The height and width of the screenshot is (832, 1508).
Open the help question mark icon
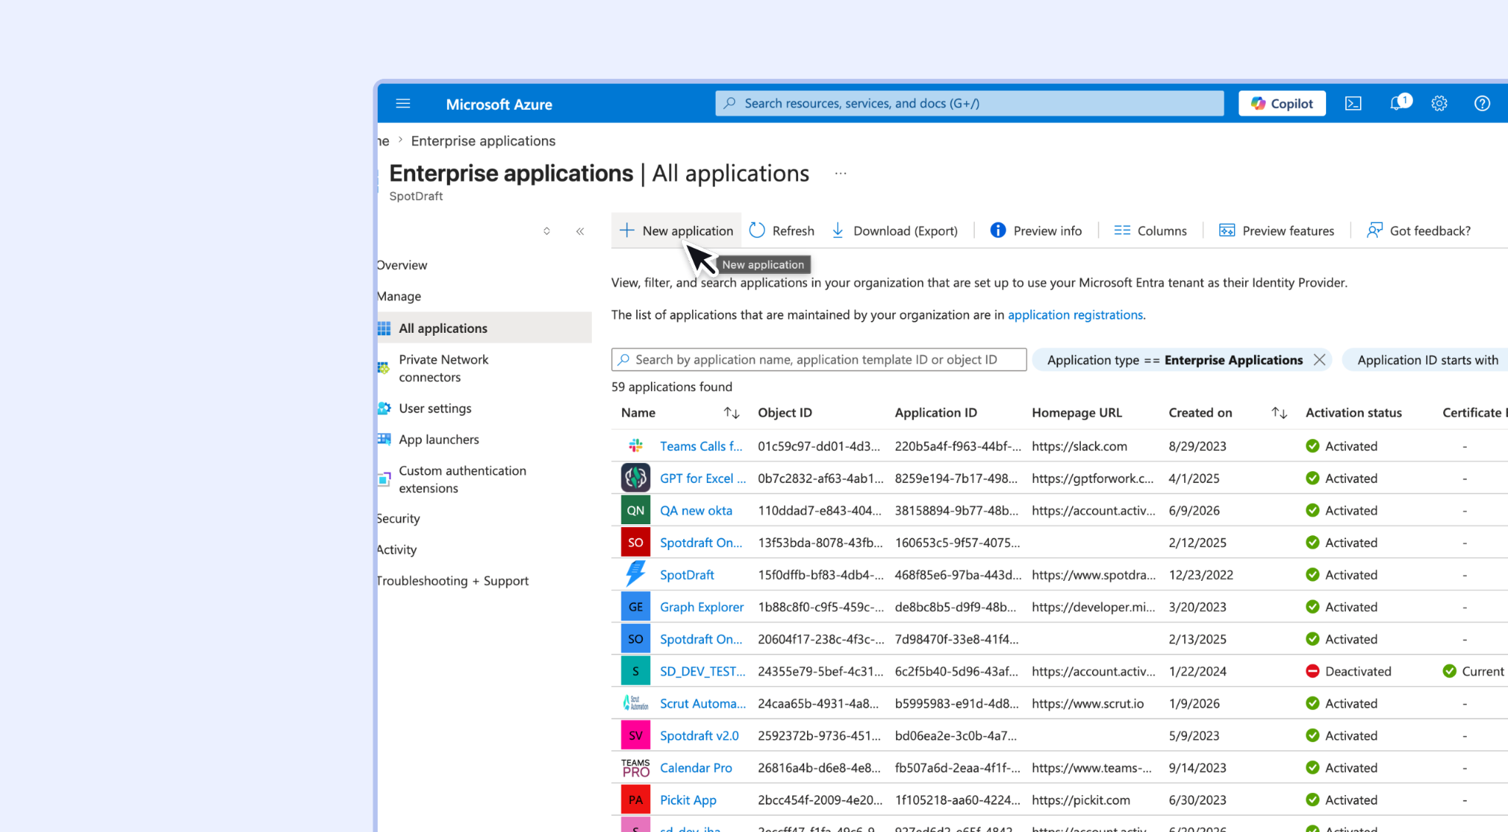(1482, 104)
